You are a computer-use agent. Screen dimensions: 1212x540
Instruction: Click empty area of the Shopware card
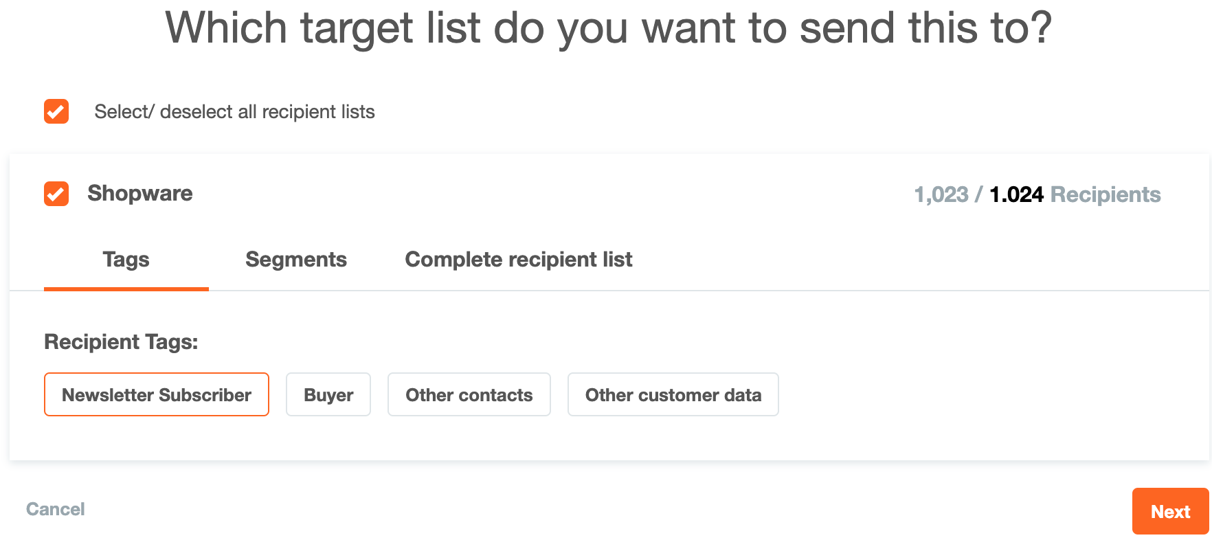click(962, 385)
